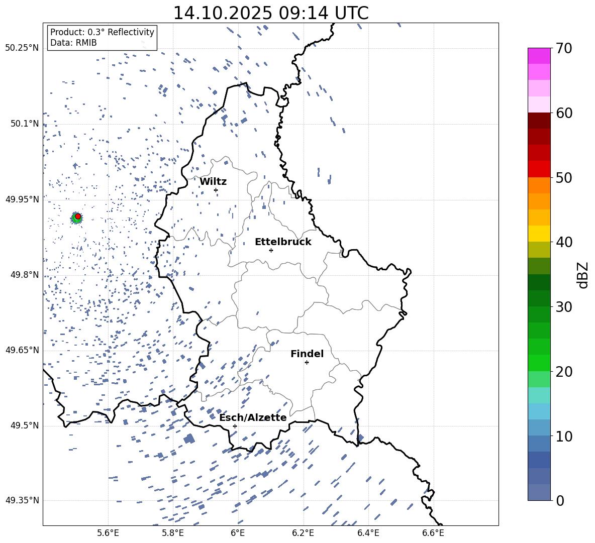Click the cyan swatch above 10 dBZ
Viewport: 595px width, 543px height.
tap(539, 411)
